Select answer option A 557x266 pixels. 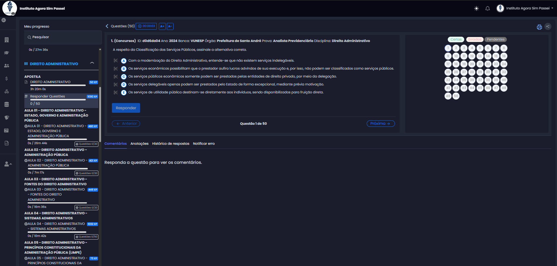point(124,61)
